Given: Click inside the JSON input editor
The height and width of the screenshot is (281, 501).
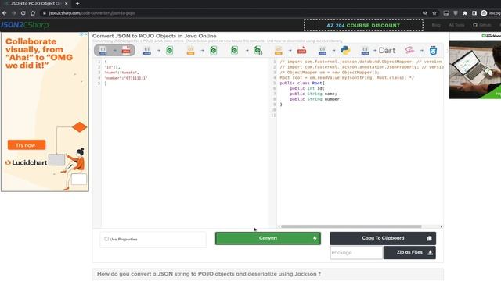Looking at the screenshot, I should pos(185,144).
